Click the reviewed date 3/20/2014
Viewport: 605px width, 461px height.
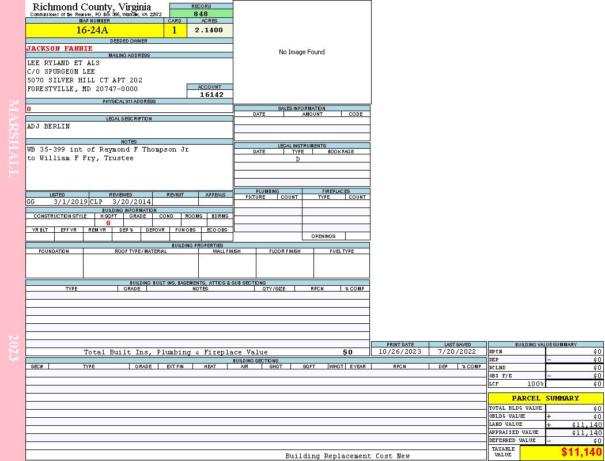pos(131,202)
